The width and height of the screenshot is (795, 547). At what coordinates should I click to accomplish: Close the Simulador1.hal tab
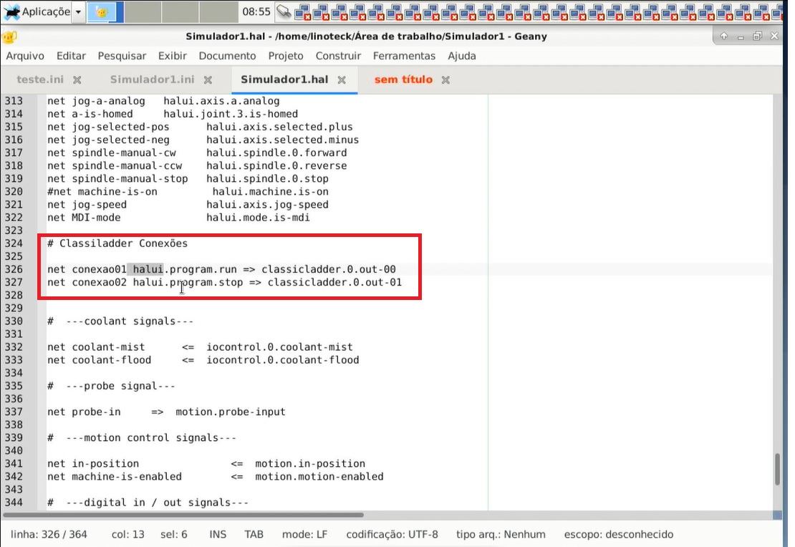342,80
